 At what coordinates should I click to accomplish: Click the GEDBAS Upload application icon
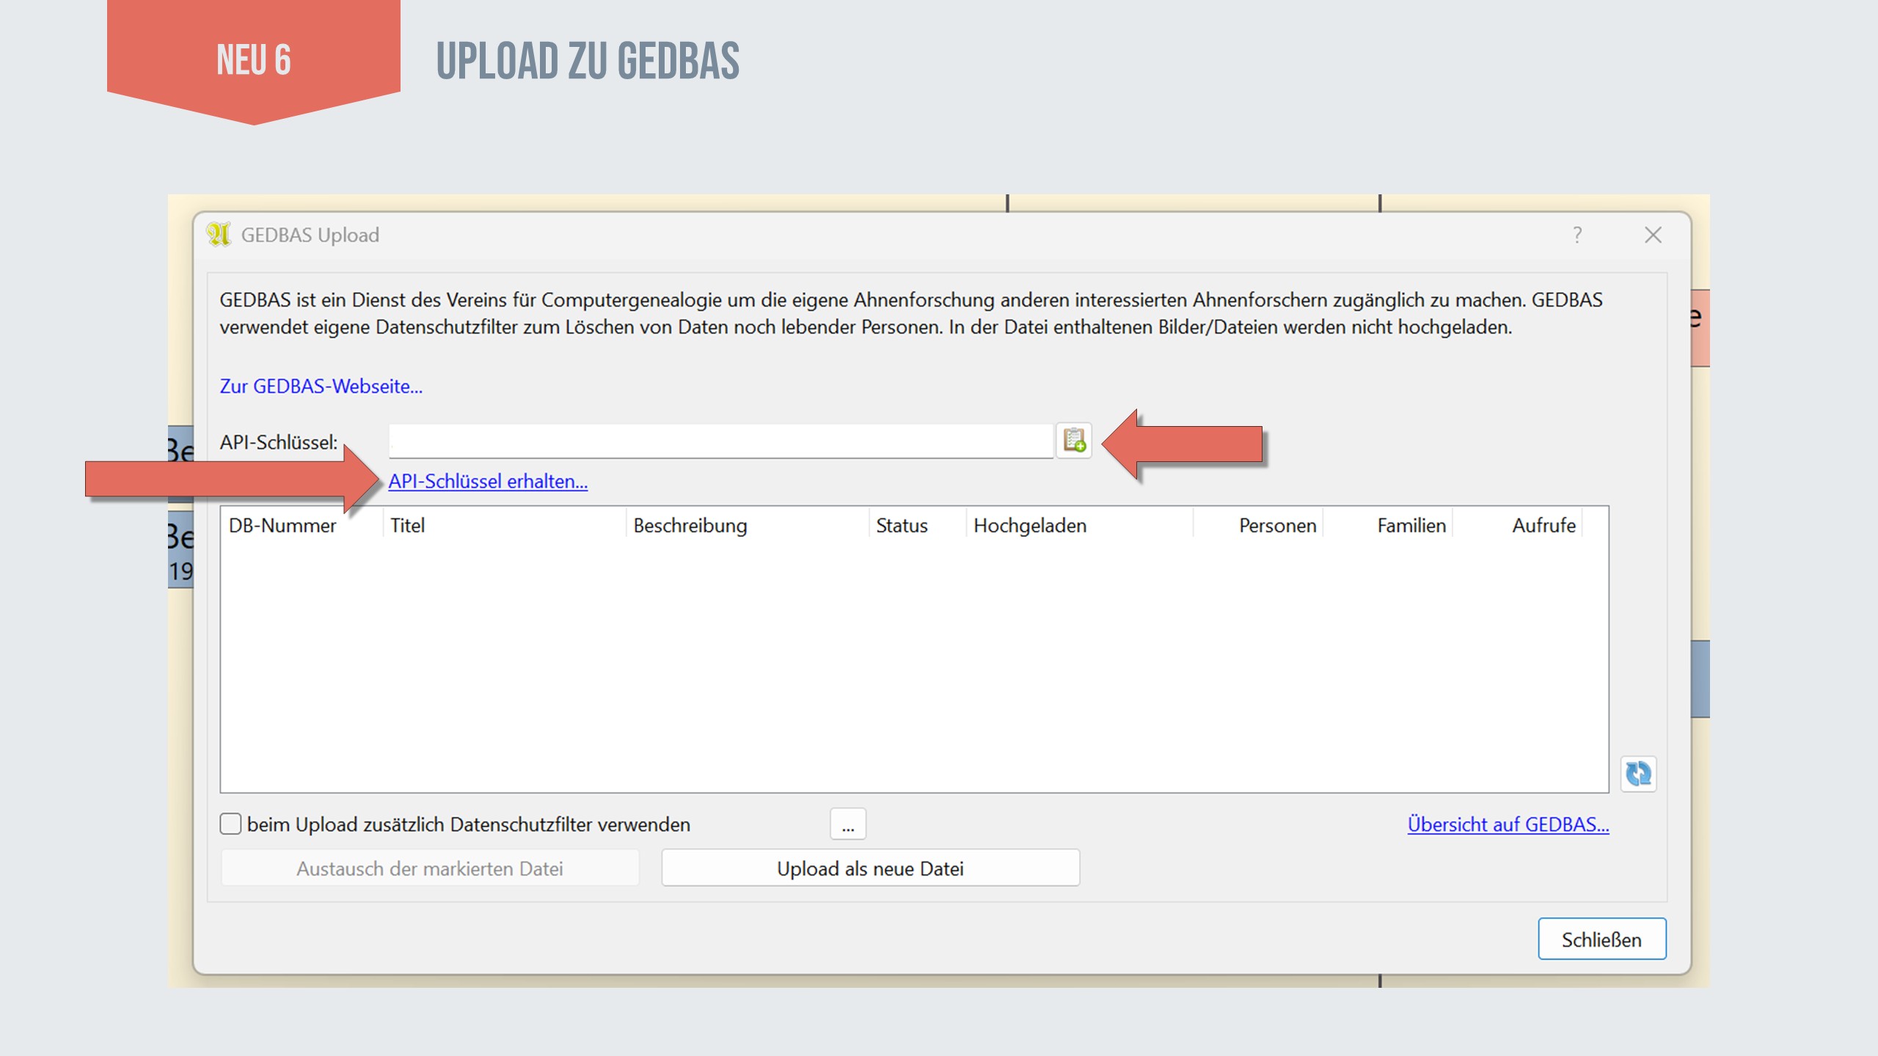[x=219, y=235]
